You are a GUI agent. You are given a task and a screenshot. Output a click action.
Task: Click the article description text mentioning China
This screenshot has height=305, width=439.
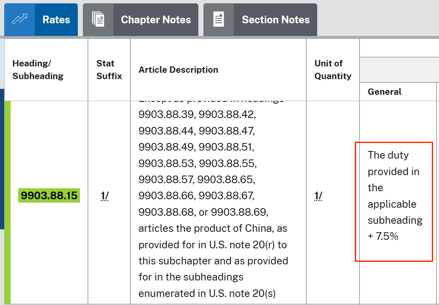coord(213,228)
